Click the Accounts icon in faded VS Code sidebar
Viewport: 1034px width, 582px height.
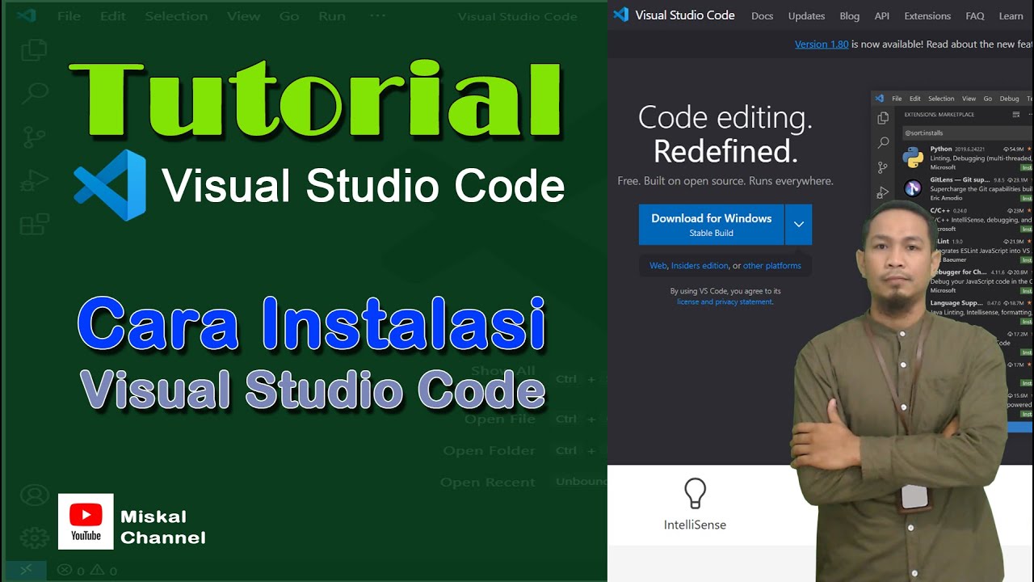coord(34,495)
